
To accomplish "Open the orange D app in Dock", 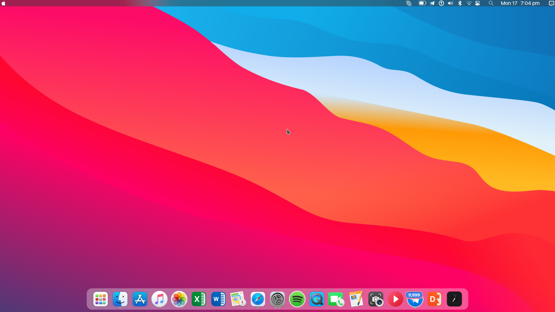I will (x=435, y=299).
